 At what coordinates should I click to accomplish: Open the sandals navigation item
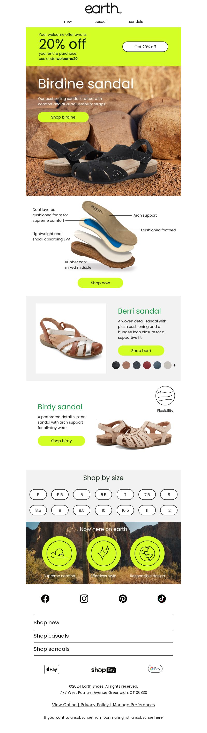point(136,21)
